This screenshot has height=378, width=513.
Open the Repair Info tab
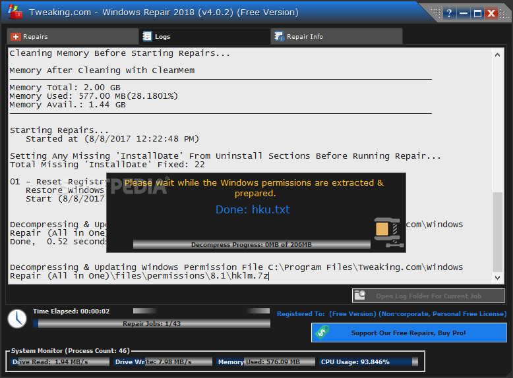tap(336, 36)
